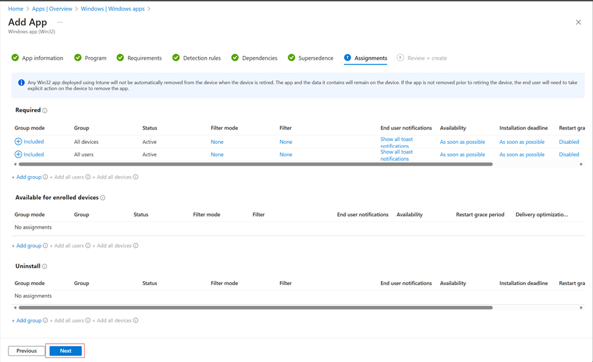Click info icon beside Required Add all users
593x362 pixels.
click(88, 177)
